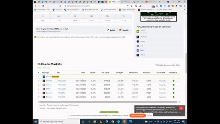Viewport: 220px width, 124px height.
Task: Click the eToroX logo in sponsored row
Action: pyautogui.click(x=44, y=76)
